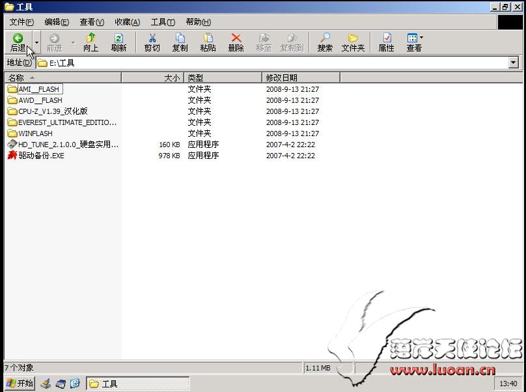Image resolution: width=526 pixels, height=392 pixels.
Task: Open the Back button history dropdown arrow
Action: click(x=36, y=42)
